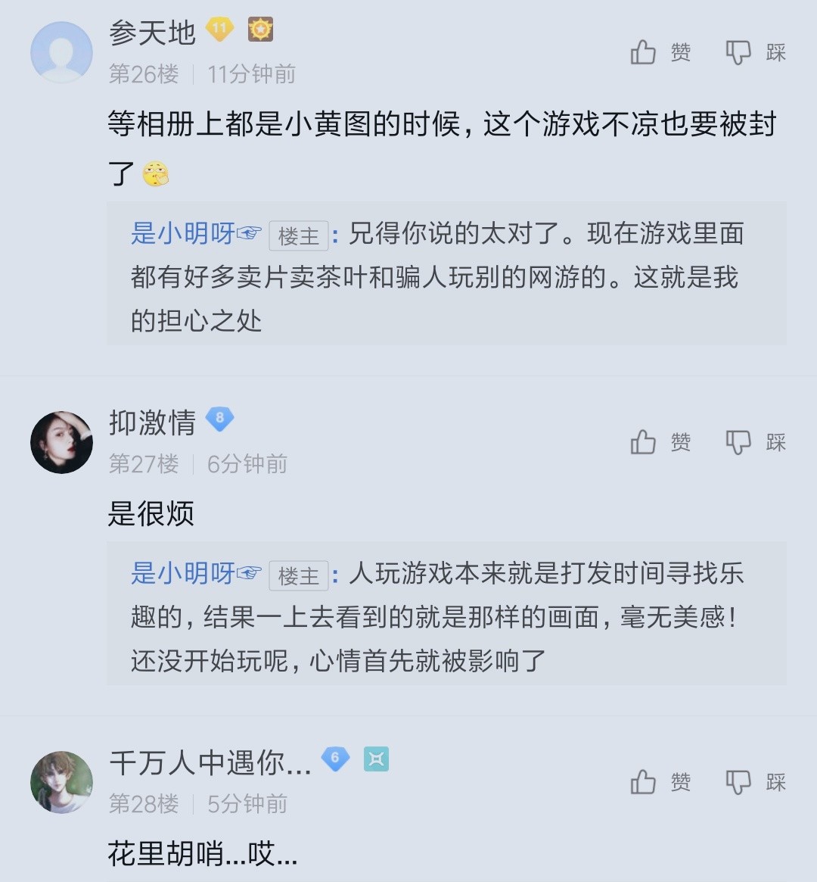Tap the 抑激情 username
817x882 pixels.
point(152,422)
